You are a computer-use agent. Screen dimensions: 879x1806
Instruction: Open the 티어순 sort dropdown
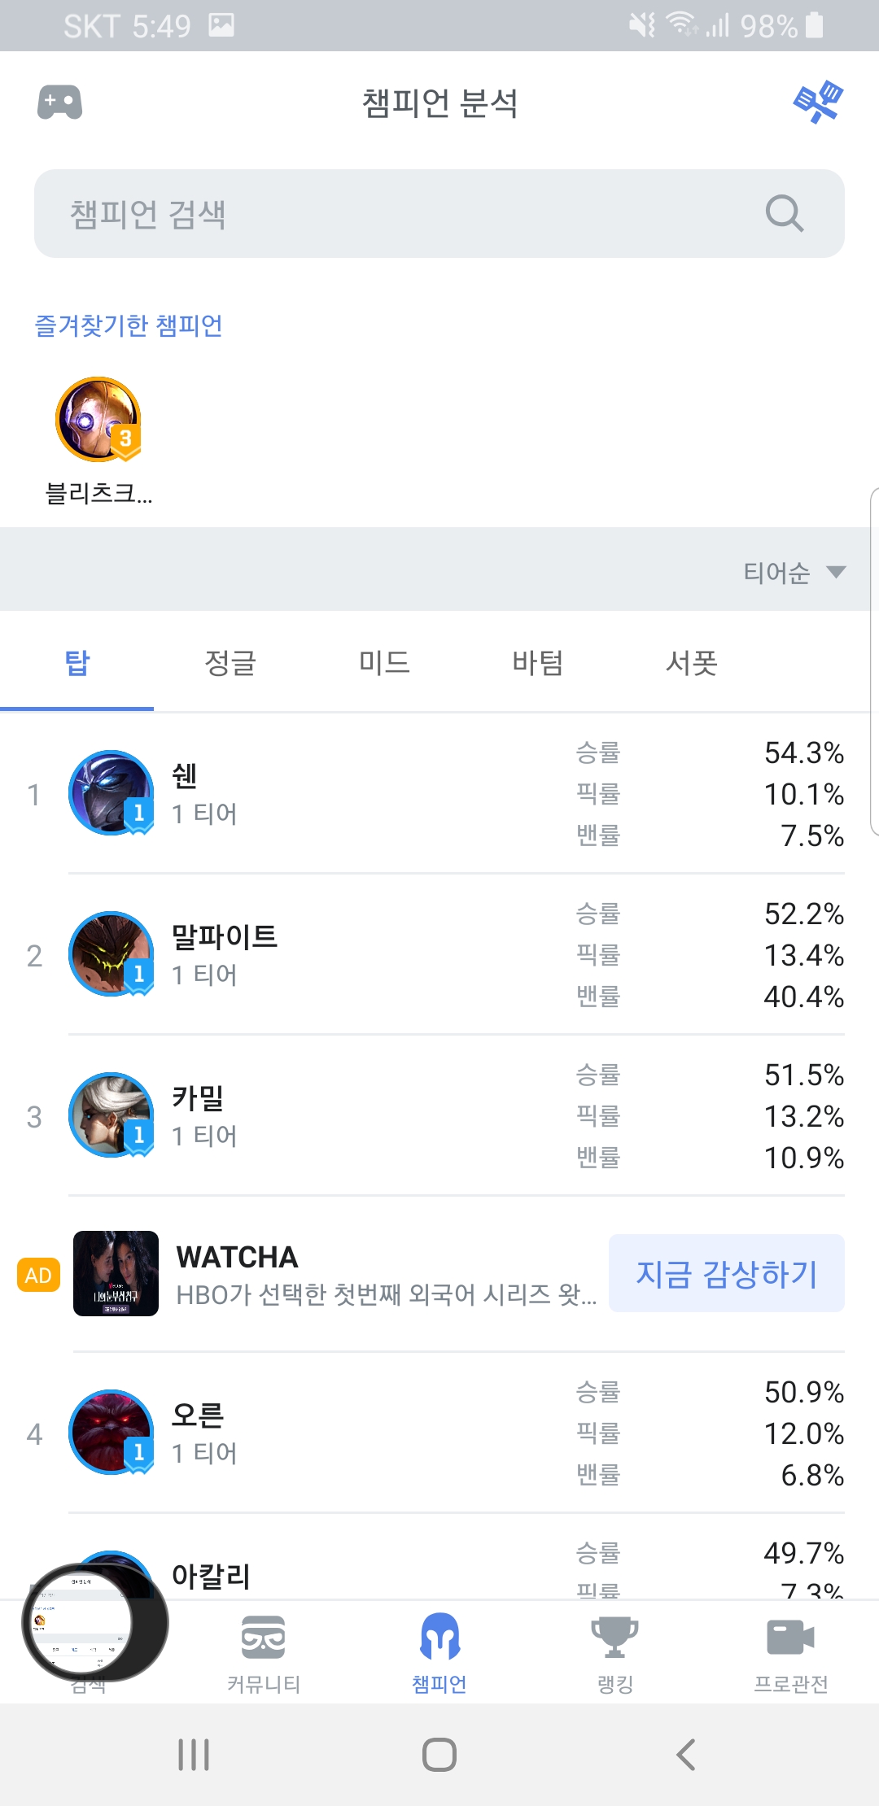[794, 573]
